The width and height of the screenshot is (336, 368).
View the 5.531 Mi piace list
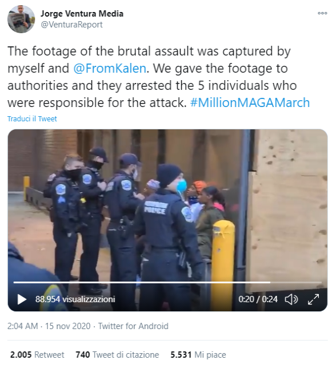point(198,355)
